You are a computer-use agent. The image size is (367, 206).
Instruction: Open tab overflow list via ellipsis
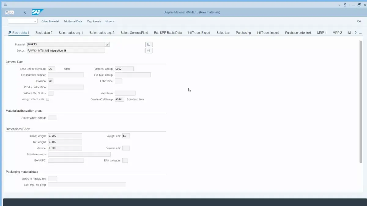point(360,33)
